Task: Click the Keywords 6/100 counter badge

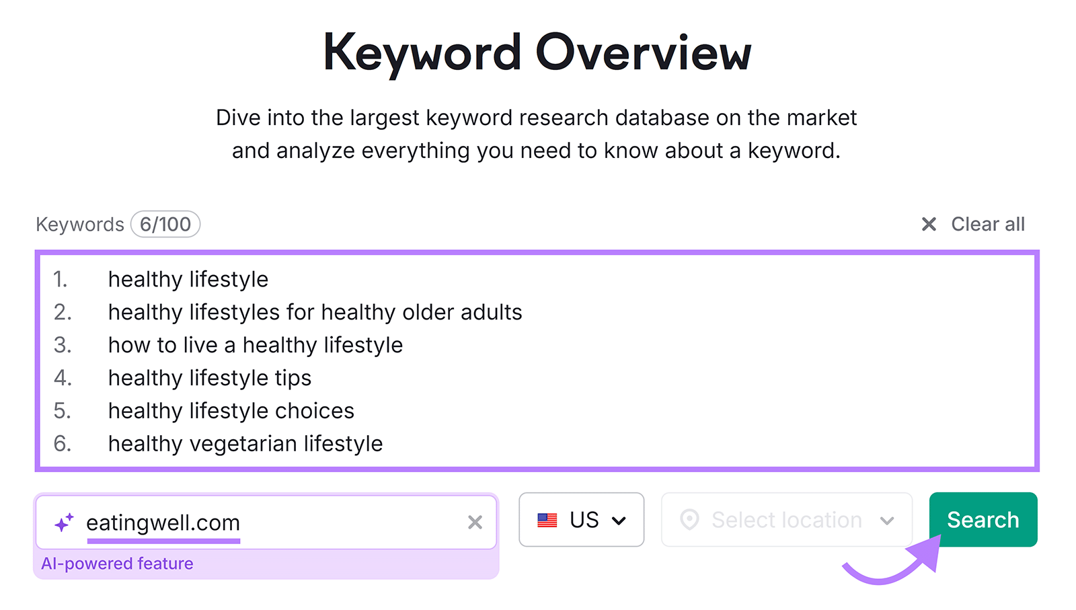Action: pos(165,224)
